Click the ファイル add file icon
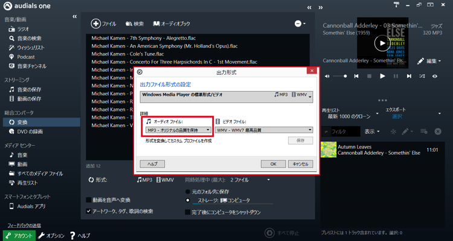The width and height of the screenshot is (453, 241). [96, 23]
